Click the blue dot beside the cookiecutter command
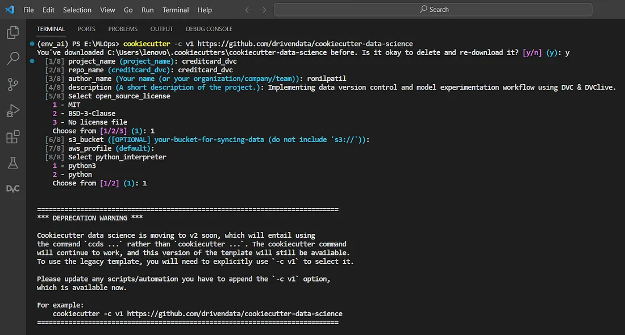The height and width of the screenshot is (335, 625). click(x=32, y=43)
